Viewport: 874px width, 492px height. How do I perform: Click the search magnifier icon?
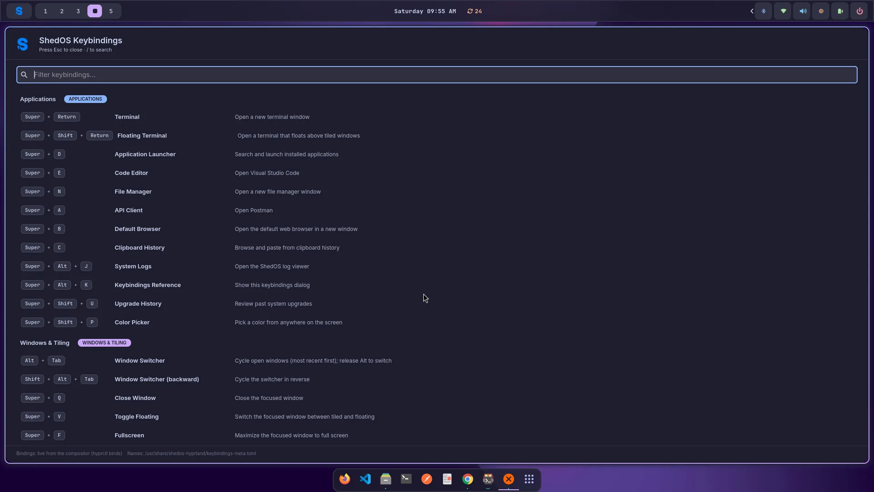point(24,75)
